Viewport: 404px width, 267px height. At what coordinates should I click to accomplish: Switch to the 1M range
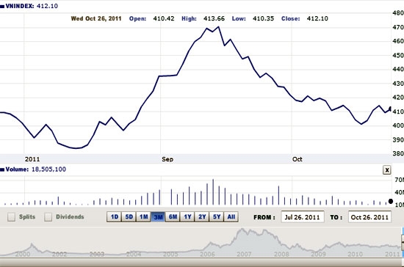[143, 217]
